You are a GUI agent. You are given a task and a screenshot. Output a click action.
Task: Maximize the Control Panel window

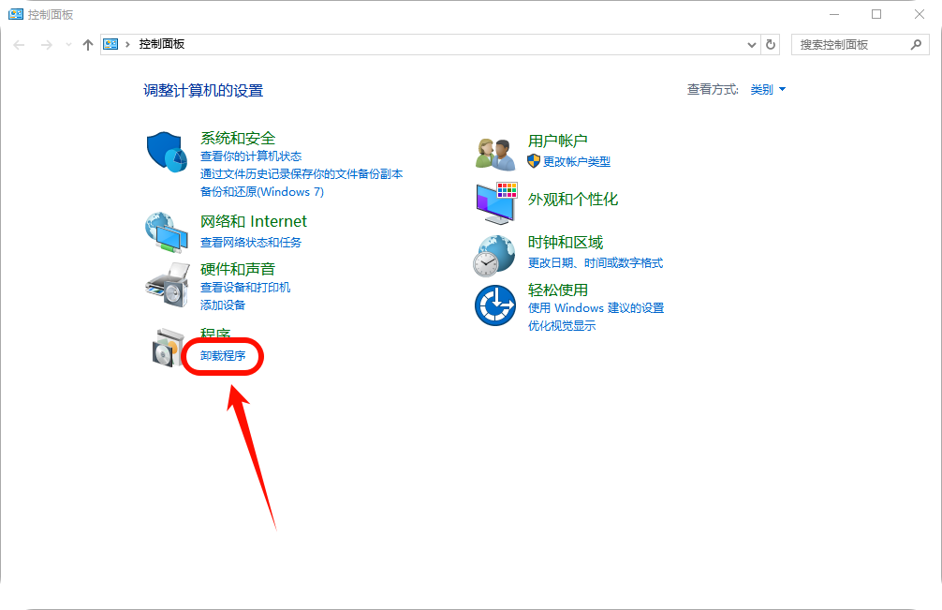pos(876,14)
